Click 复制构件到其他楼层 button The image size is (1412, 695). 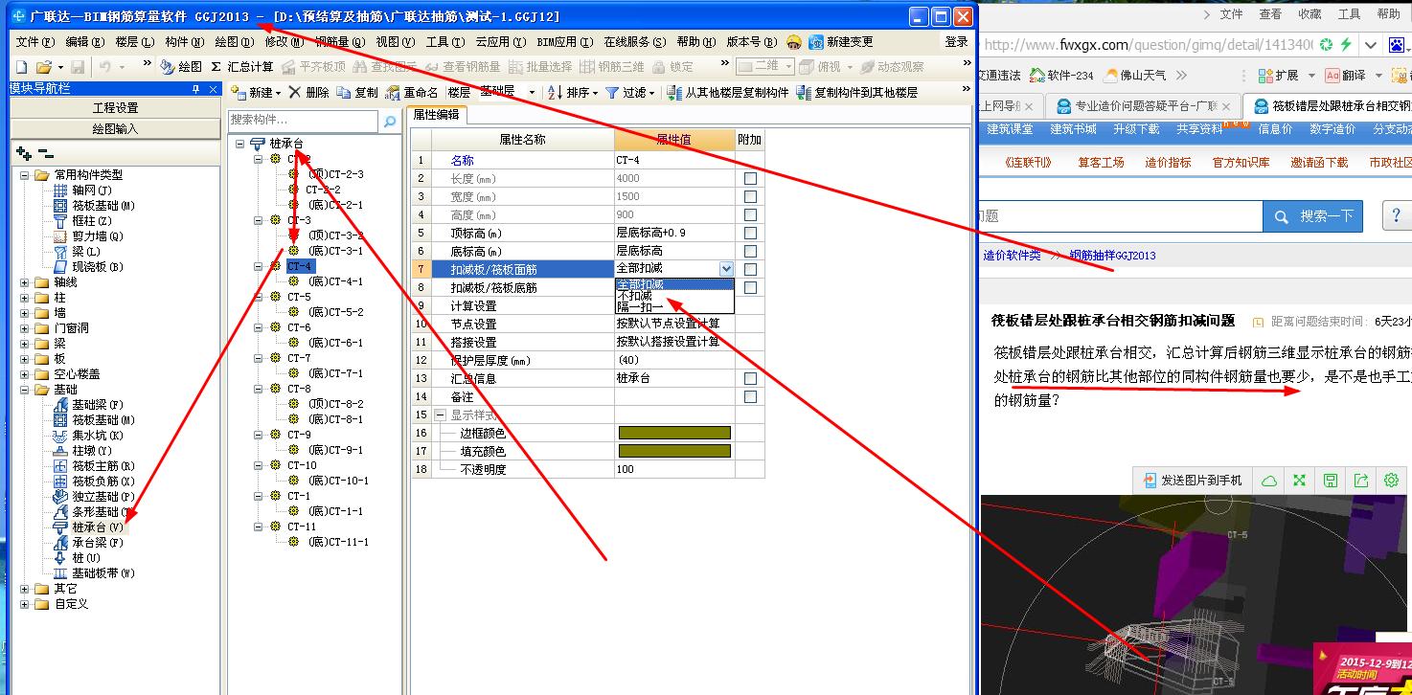tap(856, 93)
